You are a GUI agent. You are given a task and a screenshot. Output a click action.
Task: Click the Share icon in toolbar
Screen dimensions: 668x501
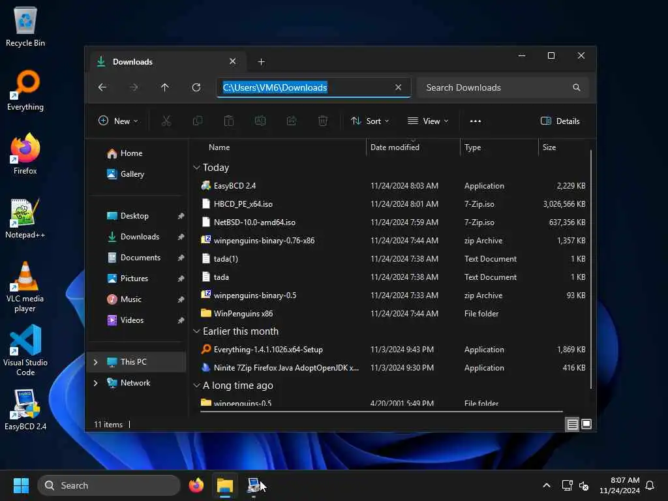pos(292,121)
